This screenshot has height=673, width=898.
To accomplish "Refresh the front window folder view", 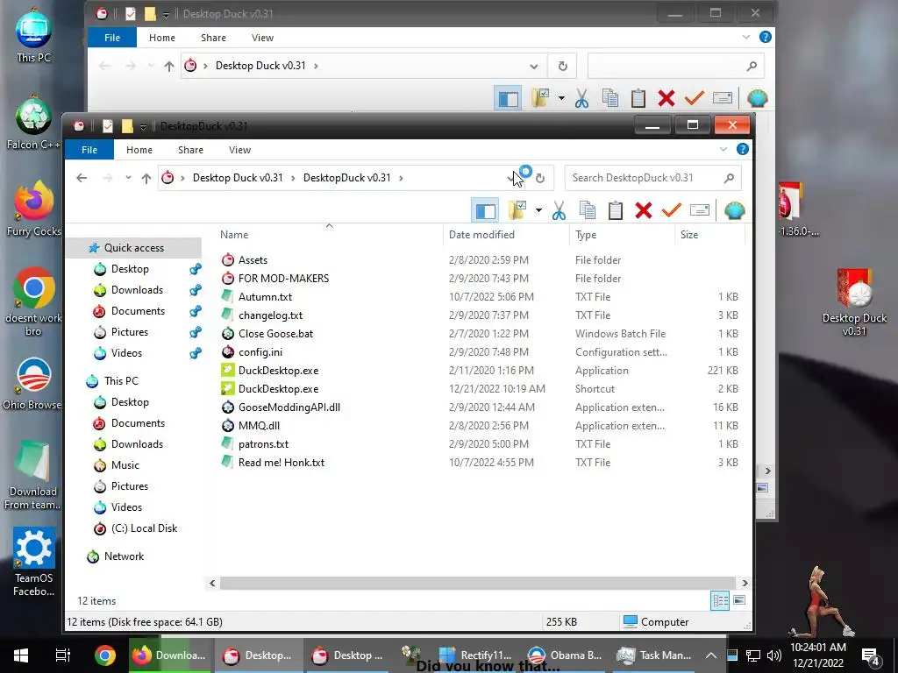I will pyautogui.click(x=540, y=178).
